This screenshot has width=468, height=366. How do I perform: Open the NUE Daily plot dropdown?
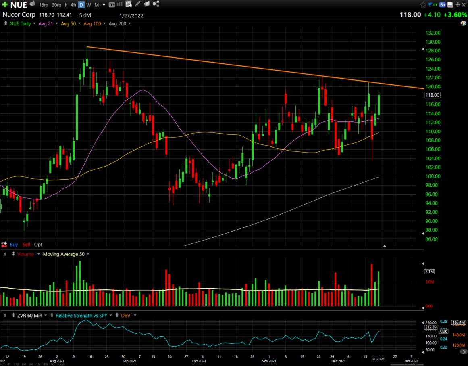coord(34,23)
